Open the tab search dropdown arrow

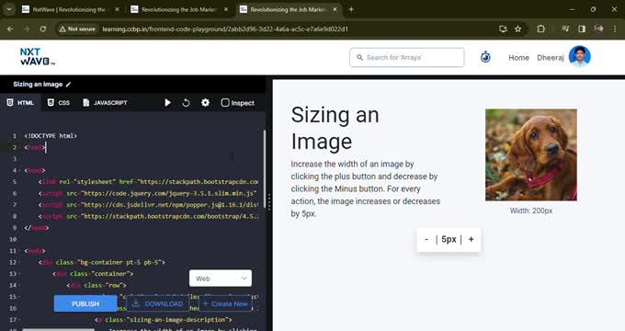[x=9, y=9]
